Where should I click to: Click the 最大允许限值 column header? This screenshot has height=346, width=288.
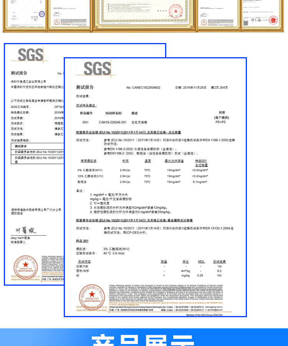click(174, 161)
